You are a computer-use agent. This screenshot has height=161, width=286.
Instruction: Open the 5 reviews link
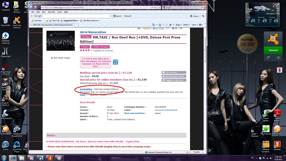tap(108, 51)
